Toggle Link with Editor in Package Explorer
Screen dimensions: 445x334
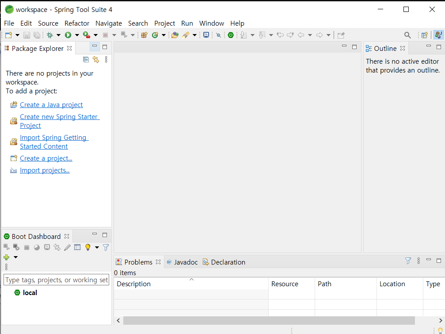96,59
